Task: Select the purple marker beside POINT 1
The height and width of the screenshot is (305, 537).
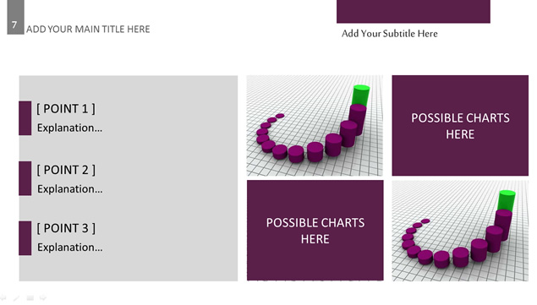Action: pos(25,118)
